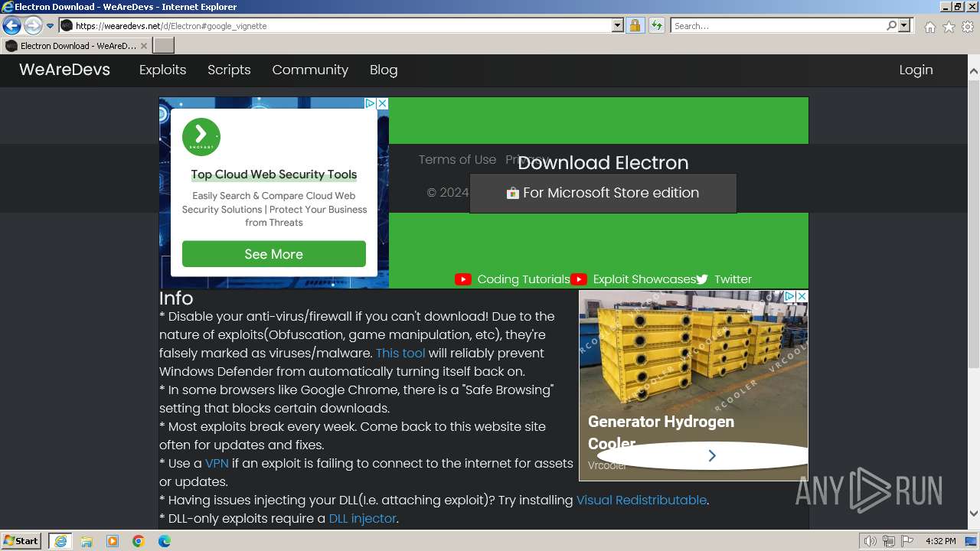The image size is (980, 551).
Task: Click the Home icon in IE toolbar
Action: coord(929,27)
